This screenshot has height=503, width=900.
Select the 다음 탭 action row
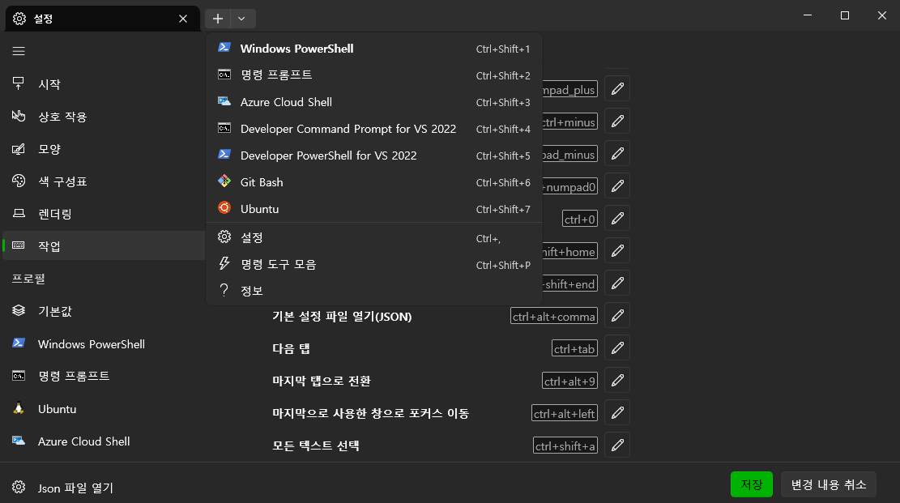[x=450, y=348]
